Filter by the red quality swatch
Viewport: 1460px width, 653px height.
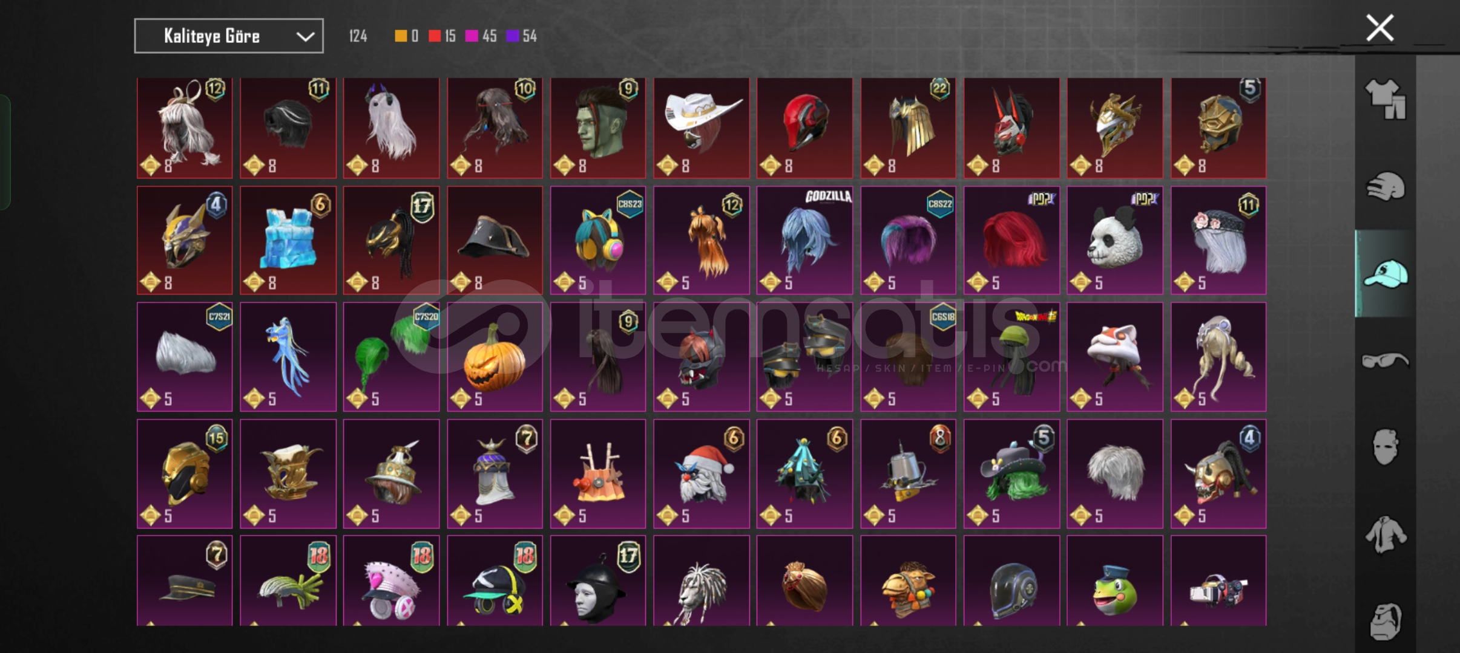point(435,36)
